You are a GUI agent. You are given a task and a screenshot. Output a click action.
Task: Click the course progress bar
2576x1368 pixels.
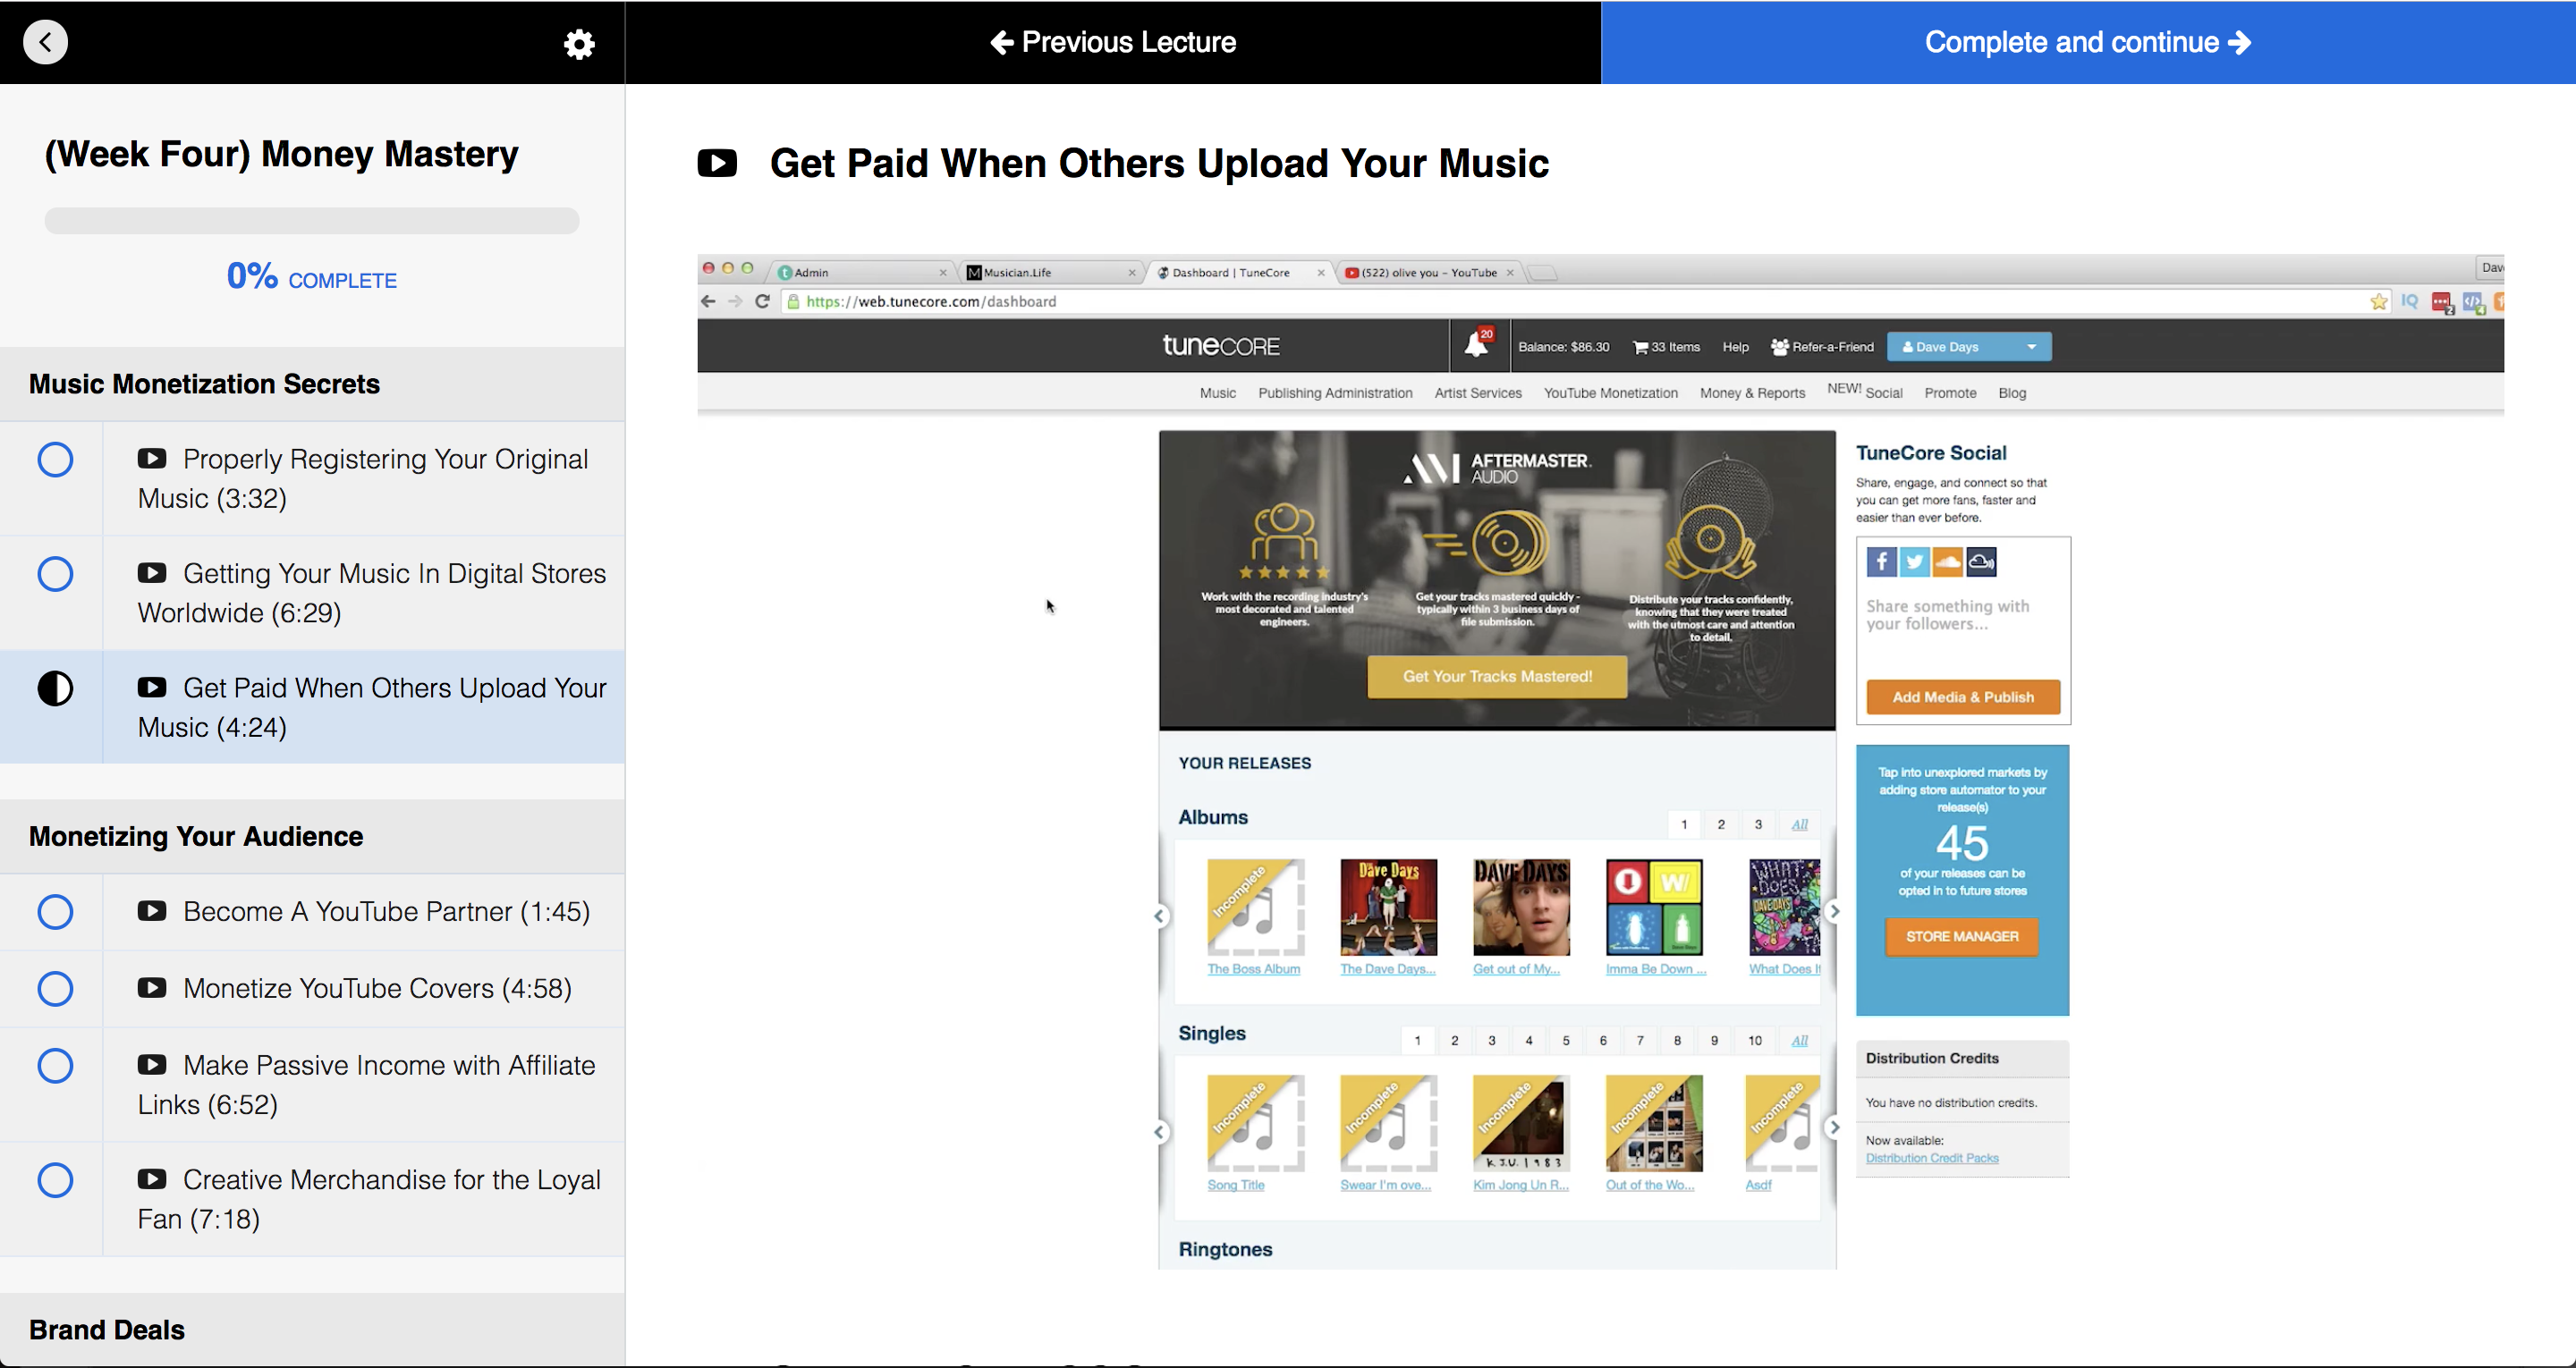click(312, 221)
